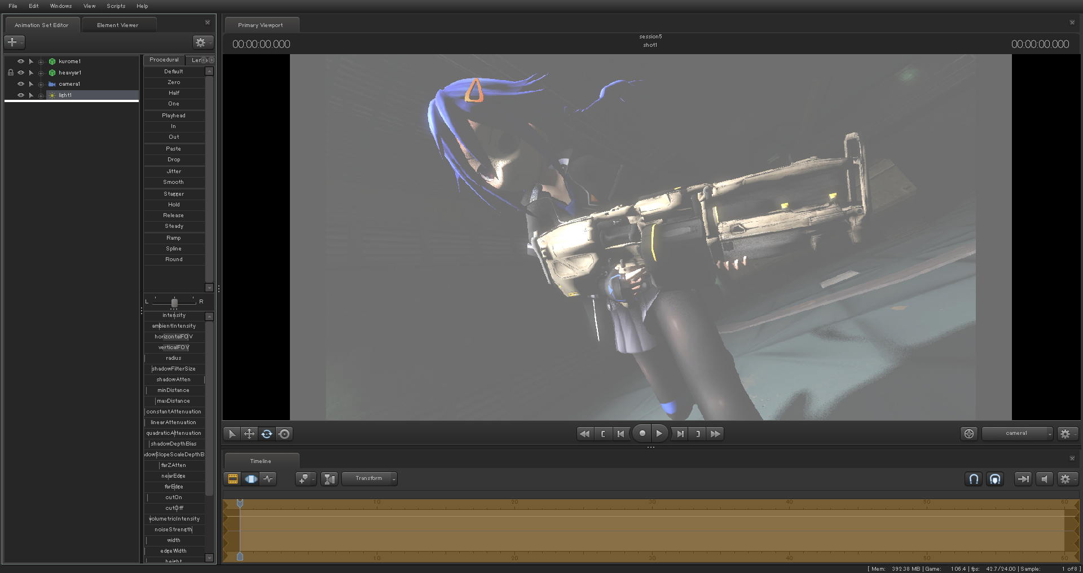
Task: Click the hourglass time tool icon
Action: point(329,479)
